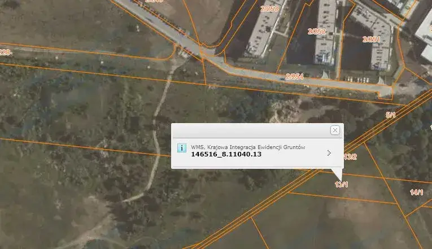Image resolution: width=432 pixels, height=249 pixels.
Task: Pick parcel label 2/251 on the map
Action: pyautogui.click(x=371, y=39)
